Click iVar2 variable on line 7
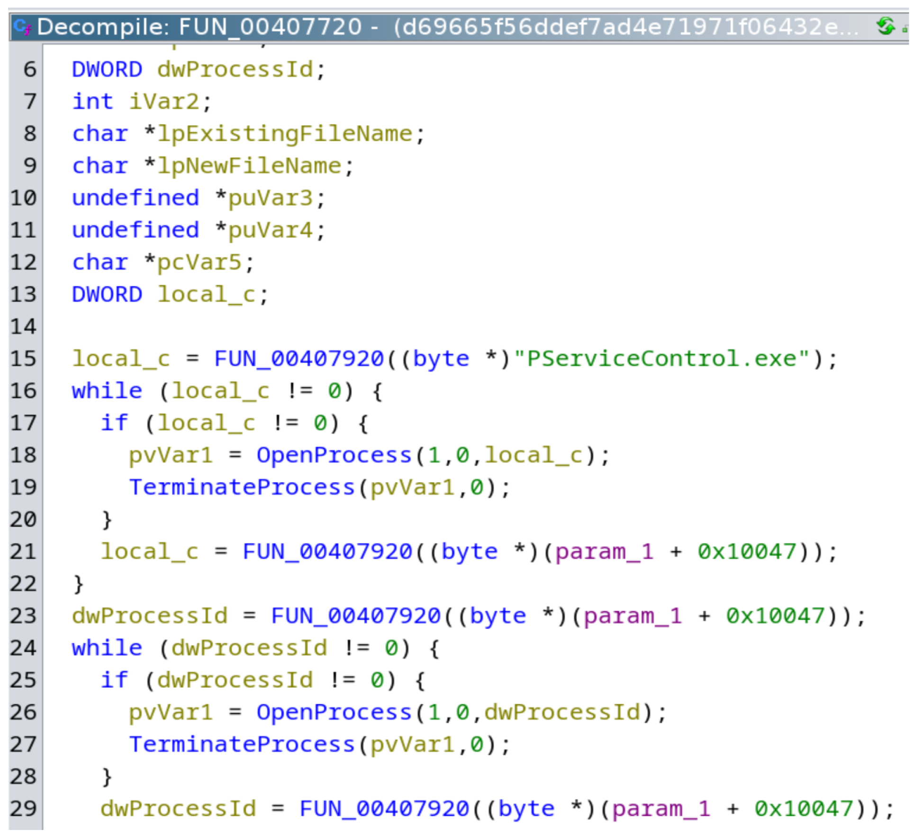The width and height of the screenshot is (914, 838). pos(164,101)
